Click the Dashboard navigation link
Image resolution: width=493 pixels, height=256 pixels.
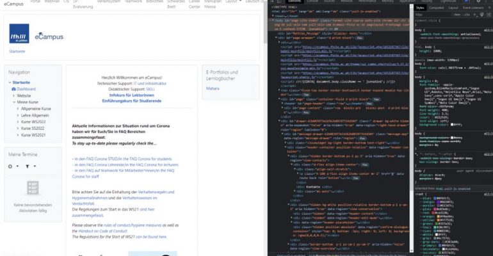tap(26, 89)
